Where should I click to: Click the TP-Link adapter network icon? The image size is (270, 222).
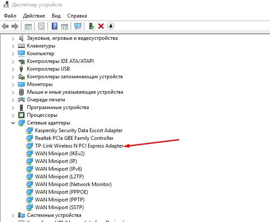30,146
